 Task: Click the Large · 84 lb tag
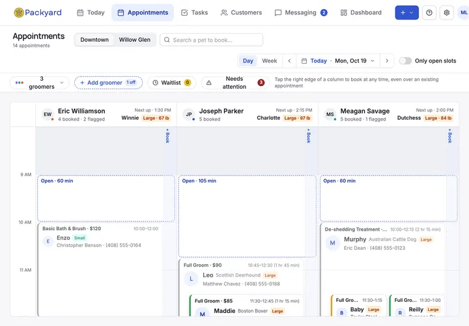point(438,118)
